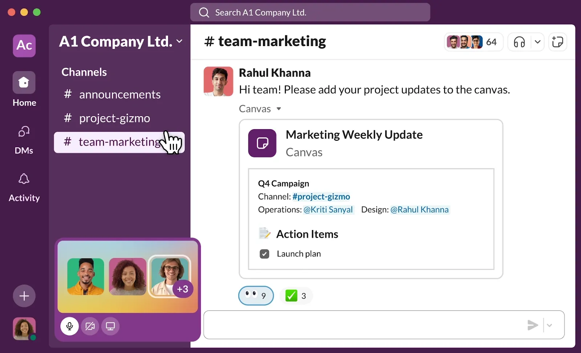Mute the huddle microphone

69,326
